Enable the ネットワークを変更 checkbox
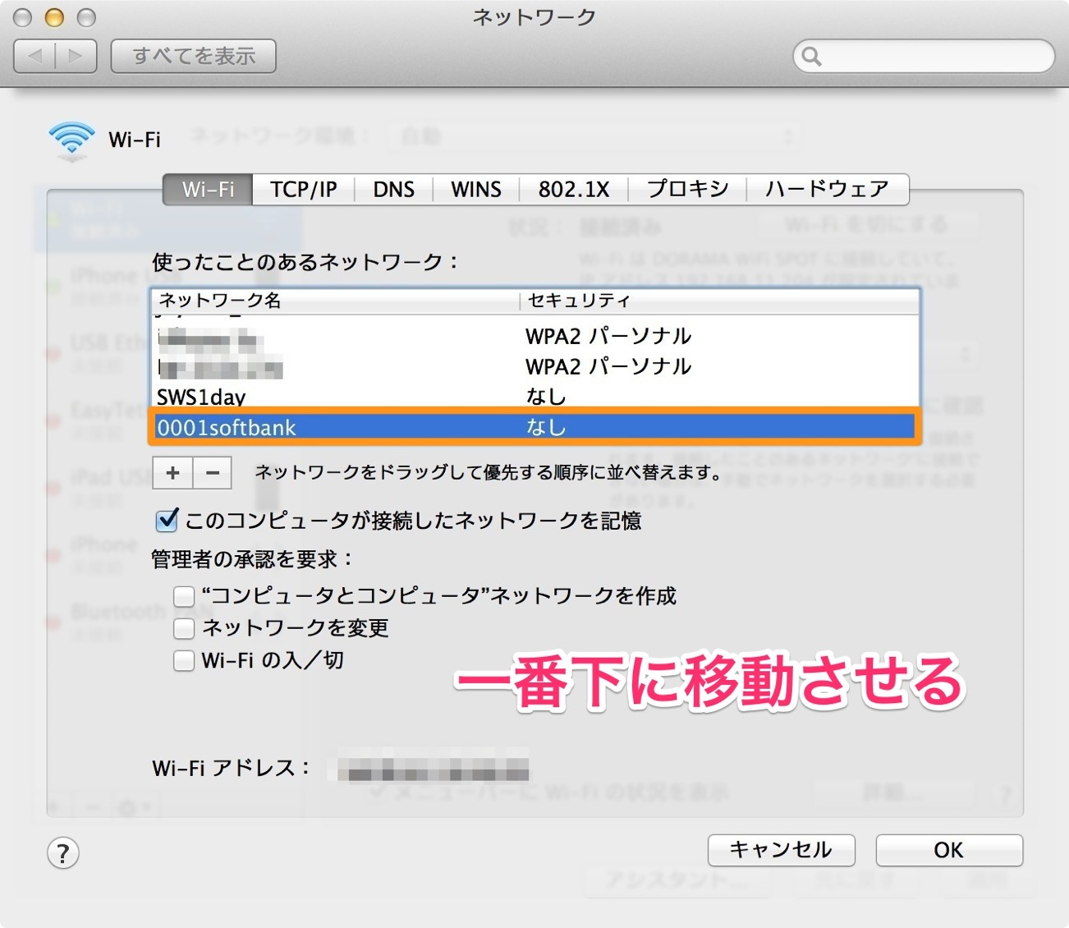 [x=184, y=628]
